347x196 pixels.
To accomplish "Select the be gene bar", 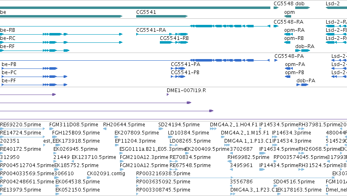I will coord(61,16).
